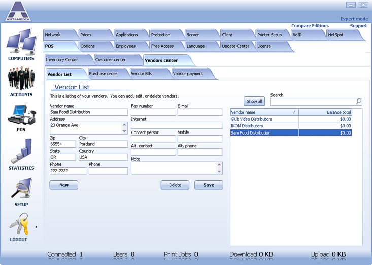Image resolution: width=372 pixels, height=265 pixels.
Task: Click the Show all button
Action: pos(254,102)
